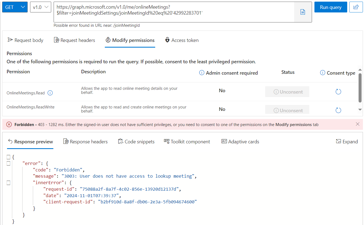Click the Description column header
Viewport: 364px width, 225px height.
pyautogui.click(x=93, y=72)
